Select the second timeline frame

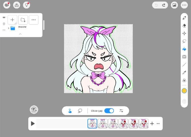coord(103,124)
